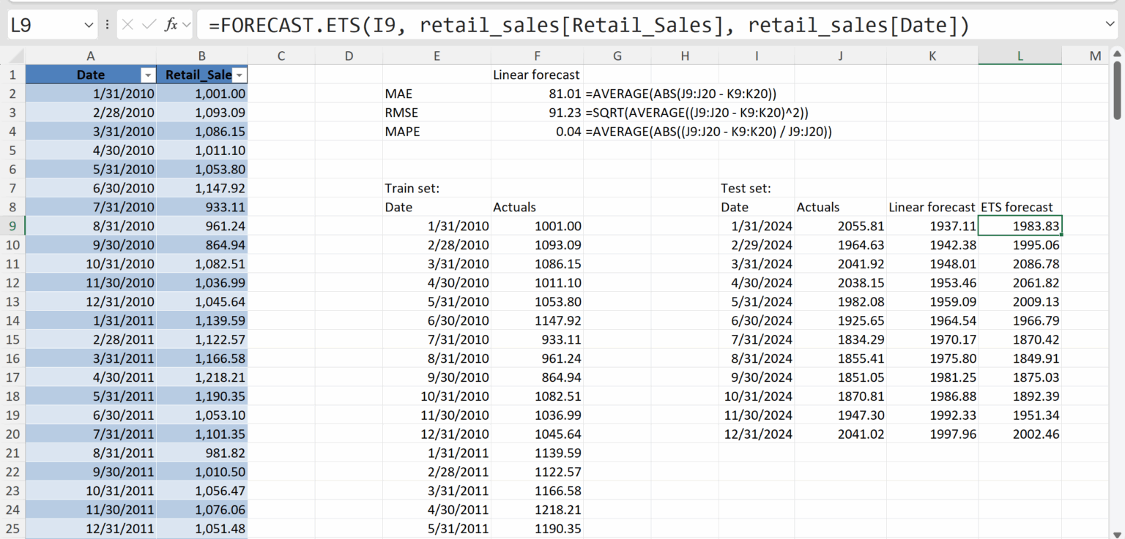Click the scroll up arrow
The height and width of the screenshot is (539, 1125).
(x=1118, y=53)
